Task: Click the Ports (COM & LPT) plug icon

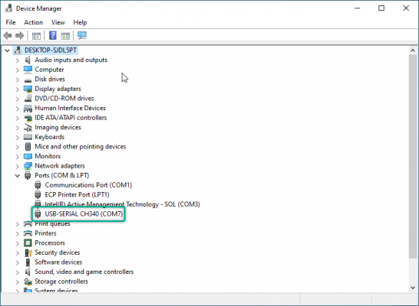Action: click(28, 175)
